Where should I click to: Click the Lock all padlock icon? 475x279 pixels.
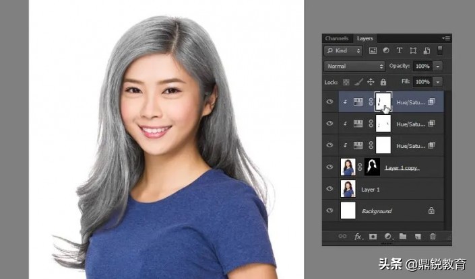pyautogui.click(x=383, y=82)
